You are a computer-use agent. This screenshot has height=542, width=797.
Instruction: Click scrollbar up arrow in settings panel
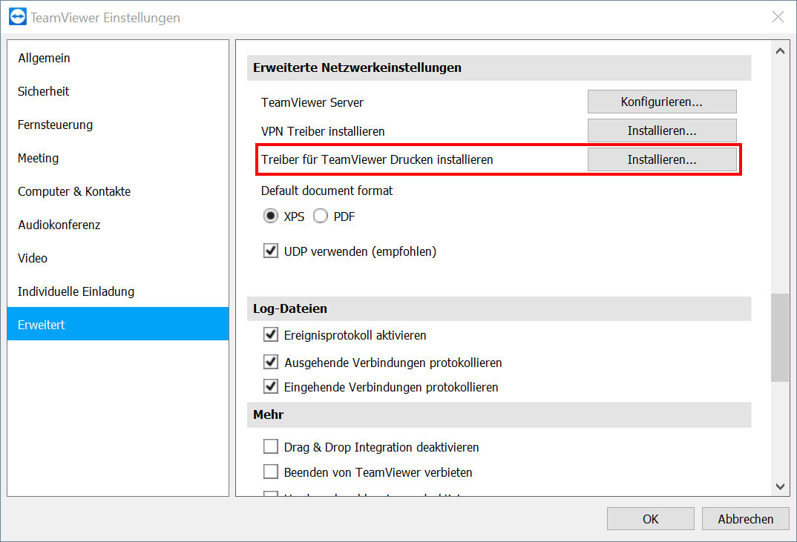click(780, 51)
